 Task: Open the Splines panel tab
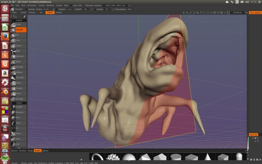[x=45, y=151]
